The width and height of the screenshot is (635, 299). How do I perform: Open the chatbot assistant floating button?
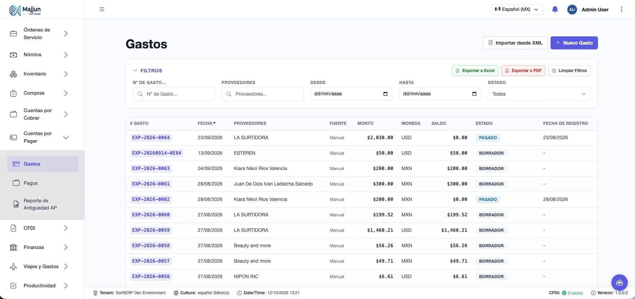click(619, 283)
